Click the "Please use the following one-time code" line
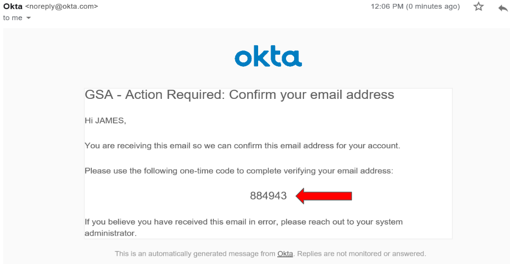 coord(239,171)
